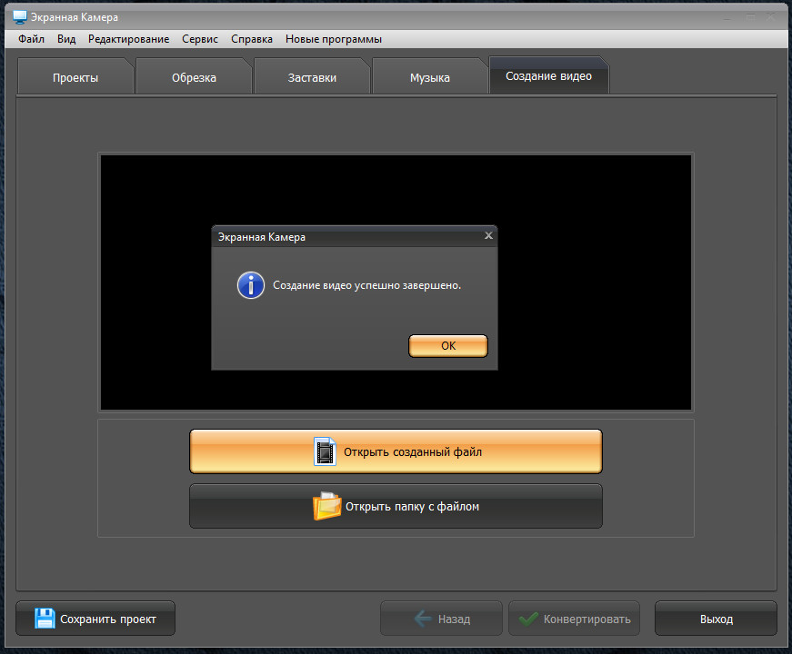This screenshot has width=792, height=654.
Task: Open the Редактирование menu
Action: click(128, 39)
